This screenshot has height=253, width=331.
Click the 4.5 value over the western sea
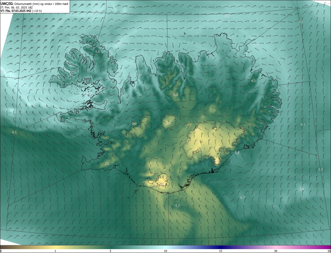[14, 132]
